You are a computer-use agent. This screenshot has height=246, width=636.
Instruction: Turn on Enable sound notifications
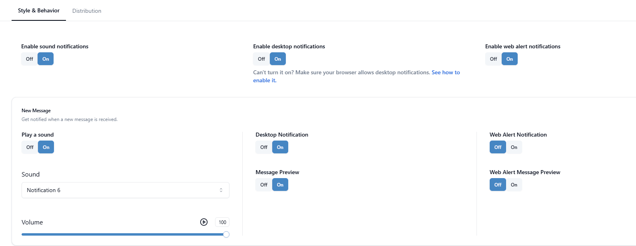click(x=46, y=59)
